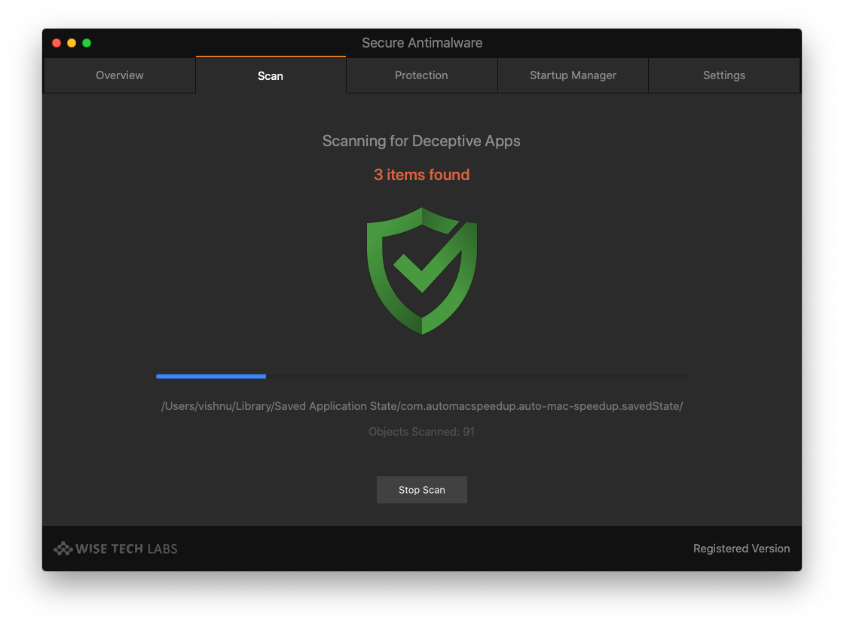Click the 'Scanning for Deceptive Apps' heading

(x=421, y=141)
